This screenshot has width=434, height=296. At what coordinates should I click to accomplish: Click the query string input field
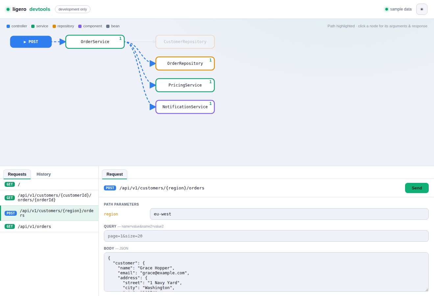(x=266, y=236)
